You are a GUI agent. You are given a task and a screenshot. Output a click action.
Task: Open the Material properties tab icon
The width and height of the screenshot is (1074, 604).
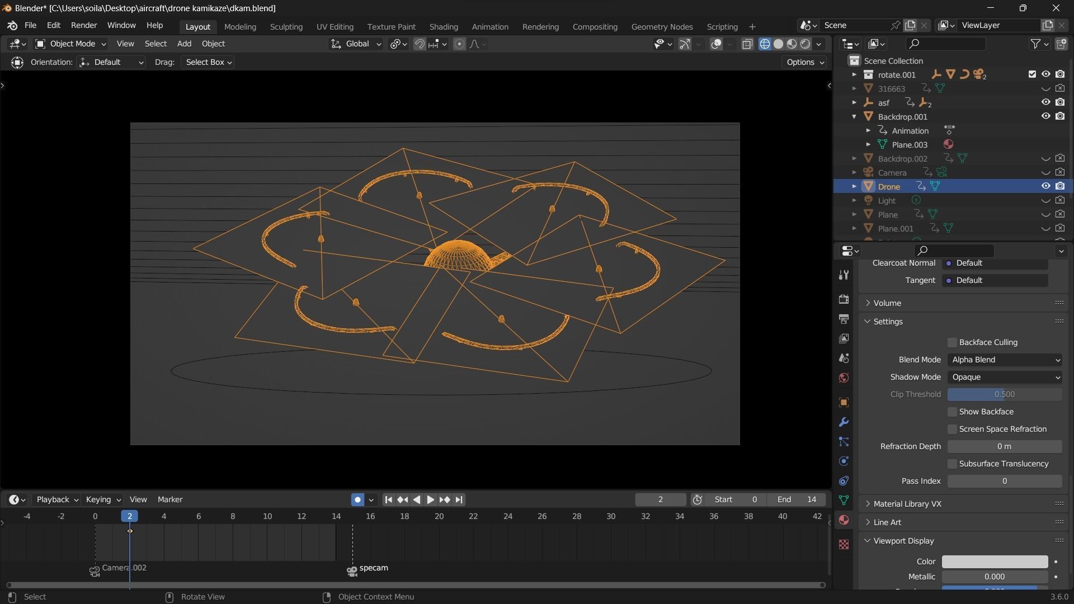click(844, 520)
